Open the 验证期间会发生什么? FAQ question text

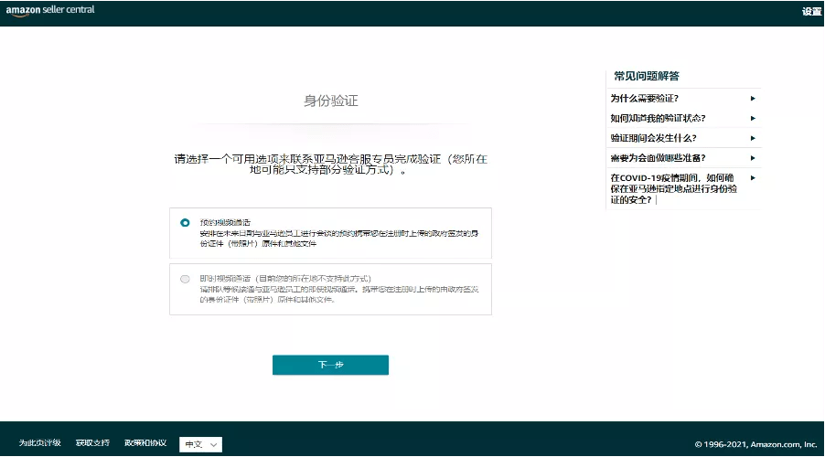653,138
